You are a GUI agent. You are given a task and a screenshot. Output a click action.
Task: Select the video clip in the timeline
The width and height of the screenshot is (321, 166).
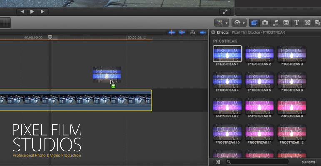pyautogui.click(x=76, y=100)
